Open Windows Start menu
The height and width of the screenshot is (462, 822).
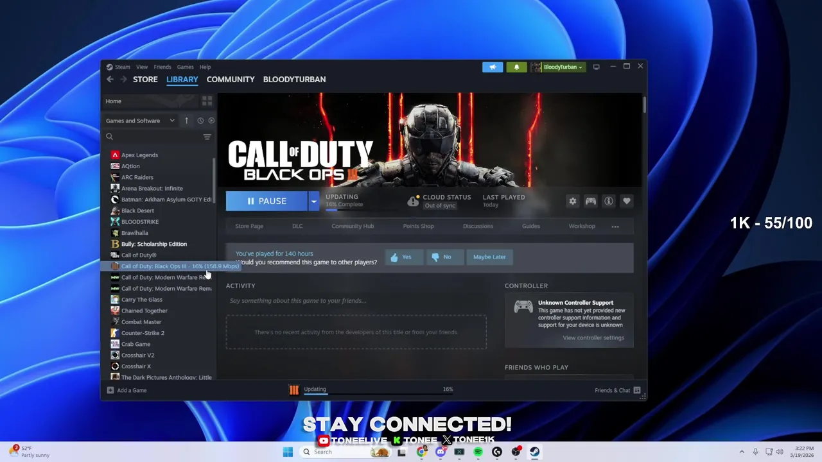point(288,452)
